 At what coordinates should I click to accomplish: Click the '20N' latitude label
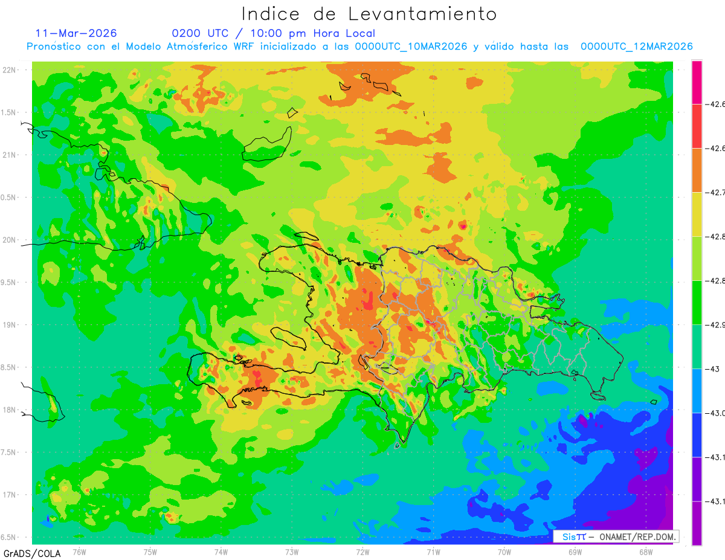point(9,240)
